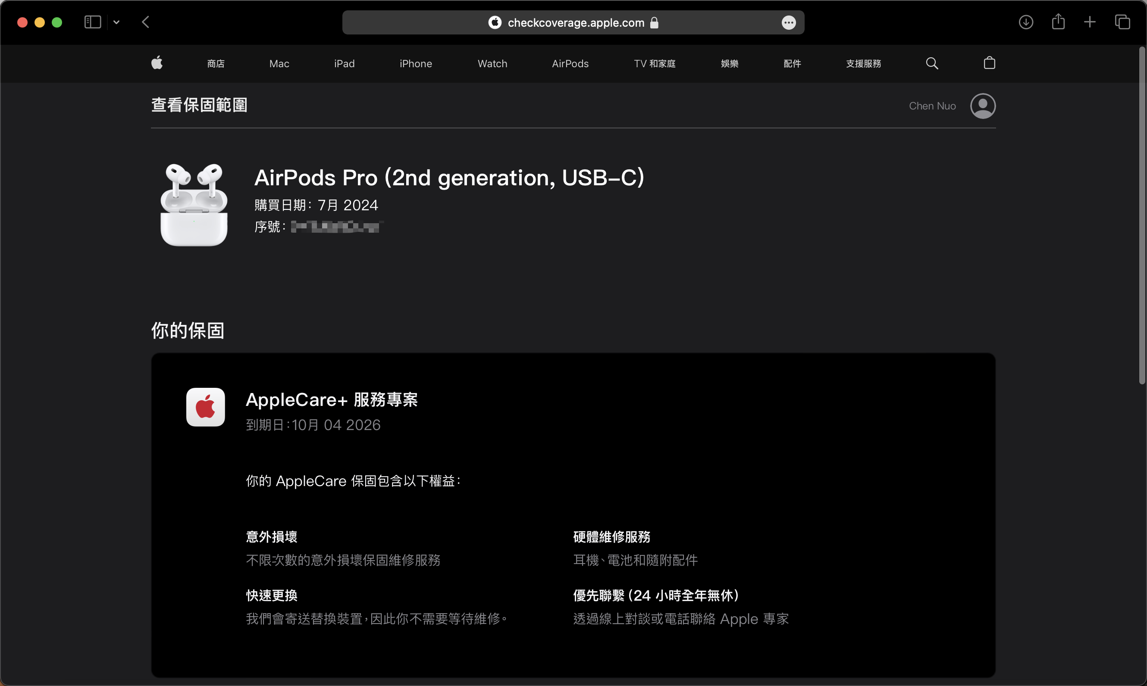Screen dimensions: 1147x686
Task: Click the AppleCare+ red Apple icon
Action: [205, 407]
